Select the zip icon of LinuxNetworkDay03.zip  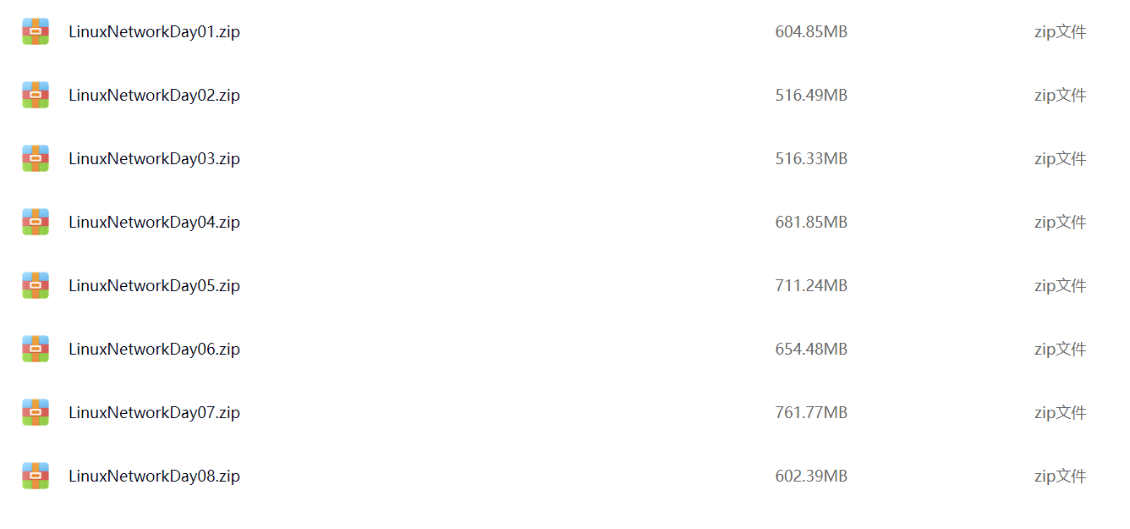click(36, 159)
